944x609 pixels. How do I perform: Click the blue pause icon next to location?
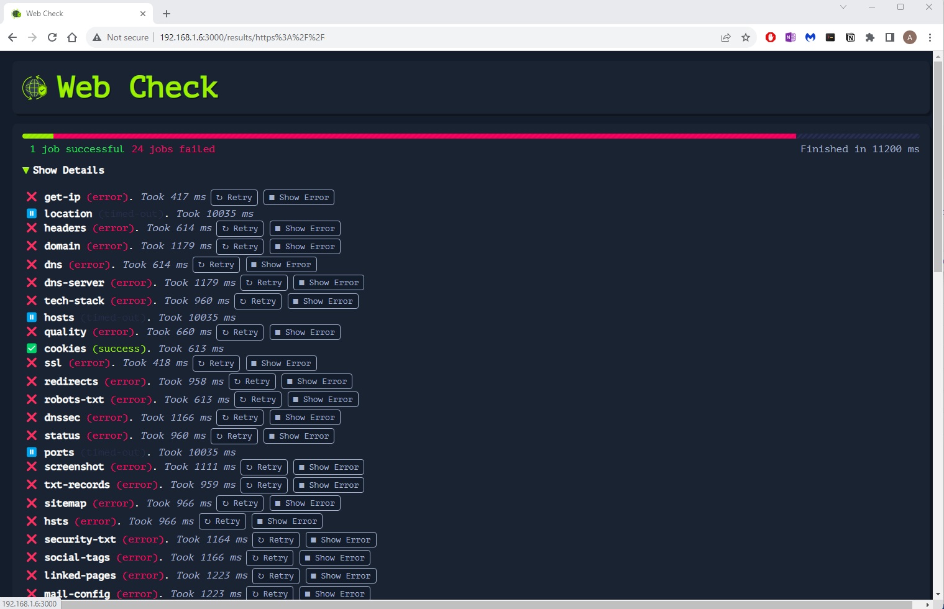point(31,213)
